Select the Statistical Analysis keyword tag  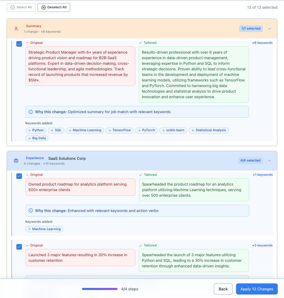point(209,130)
